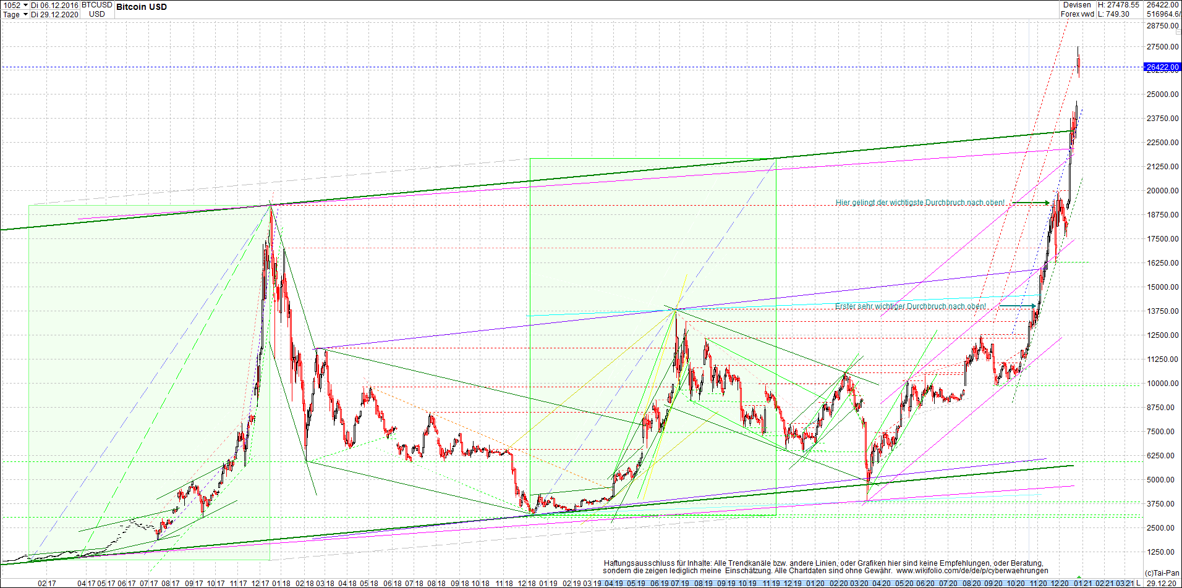Viewport: 1182px width, 588px height.
Task: Click the high value H: 27478.55
Action: click(x=1118, y=5)
